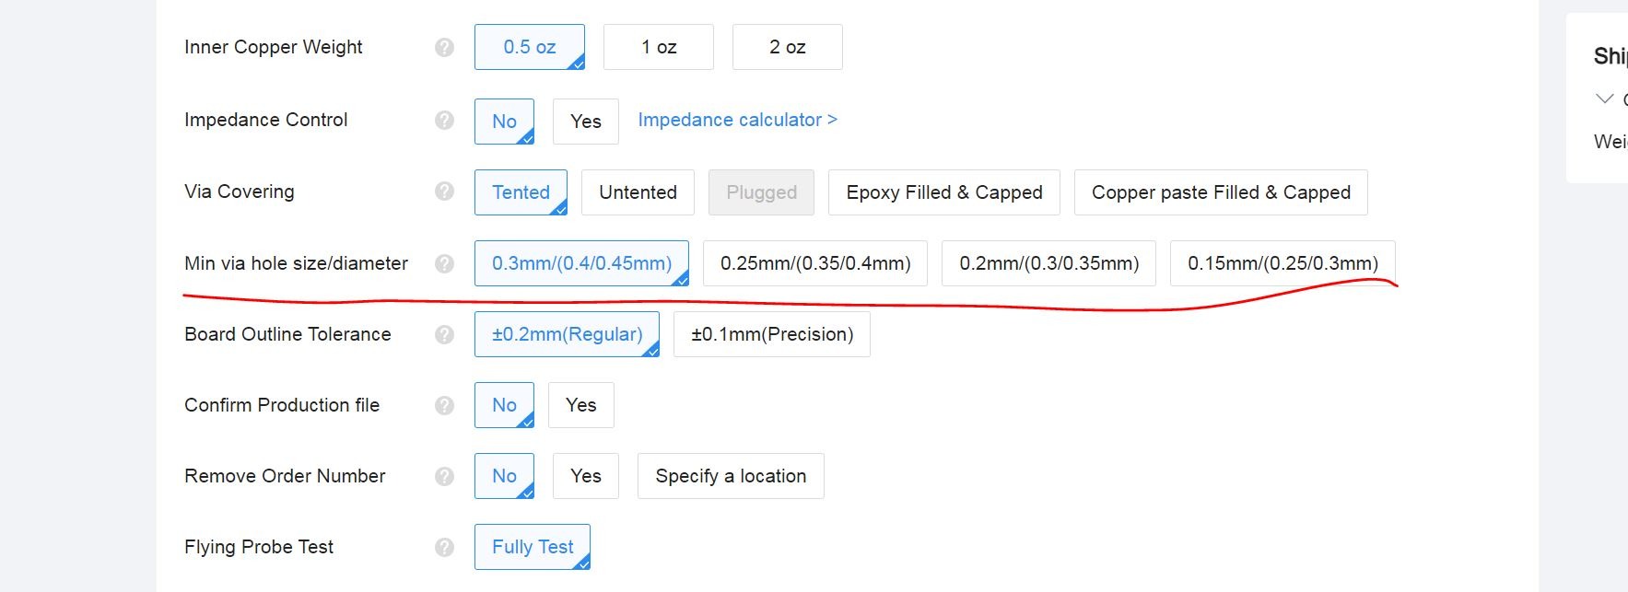Open the Impedance calculator link
This screenshot has width=1628, height=592.
click(737, 120)
